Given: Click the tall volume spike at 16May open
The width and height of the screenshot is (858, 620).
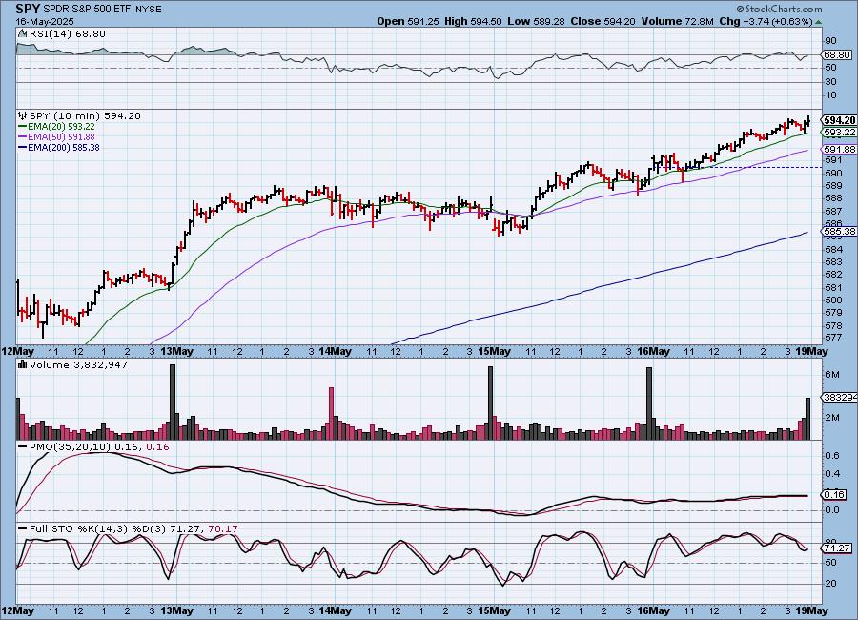Looking at the screenshot, I should 649,403.
